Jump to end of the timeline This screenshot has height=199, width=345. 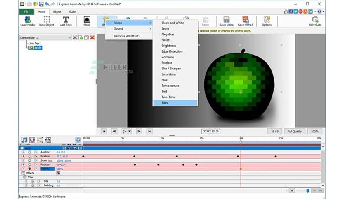149,131
